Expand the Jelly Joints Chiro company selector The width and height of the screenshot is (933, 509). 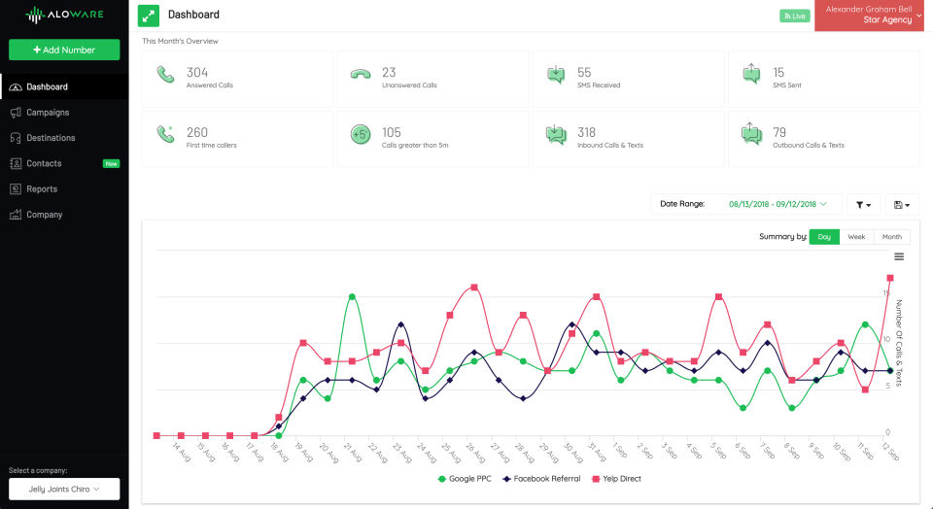64,489
